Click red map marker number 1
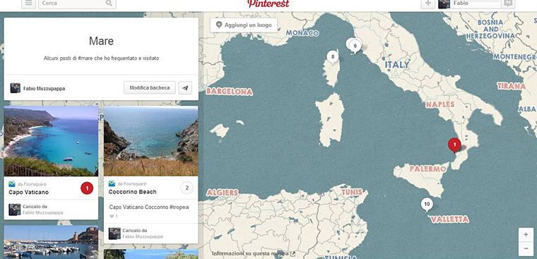This screenshot has width=537, height=259. [454, 146]
